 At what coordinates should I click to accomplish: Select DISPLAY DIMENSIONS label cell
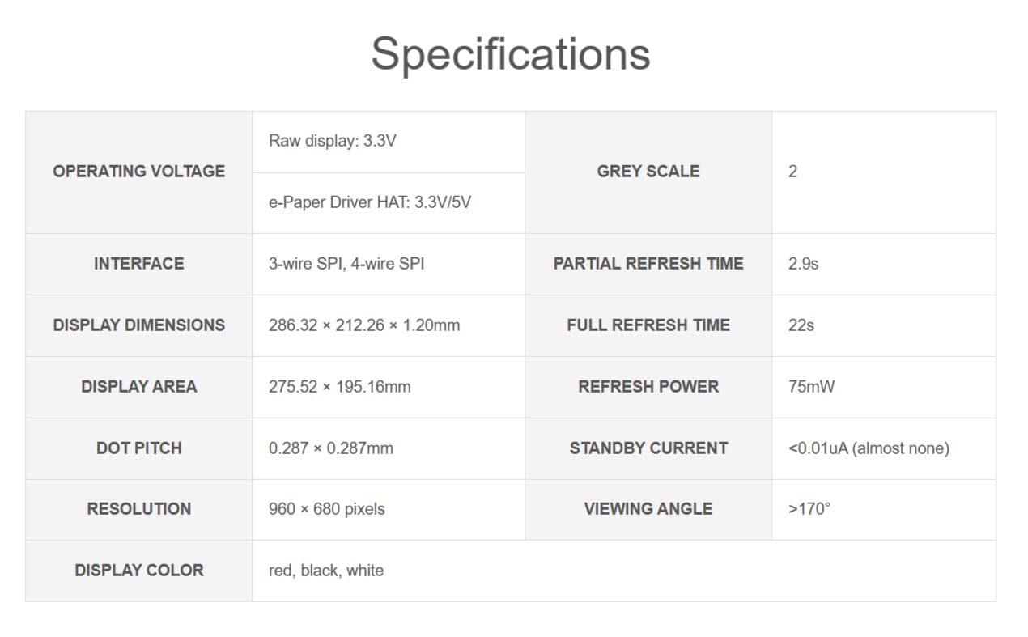(x=139, y=325)
